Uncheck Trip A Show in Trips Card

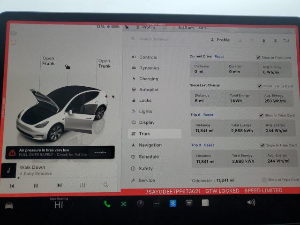click(261, 115)
